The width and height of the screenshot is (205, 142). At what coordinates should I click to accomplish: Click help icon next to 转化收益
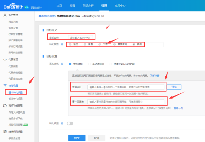[62, 123]
